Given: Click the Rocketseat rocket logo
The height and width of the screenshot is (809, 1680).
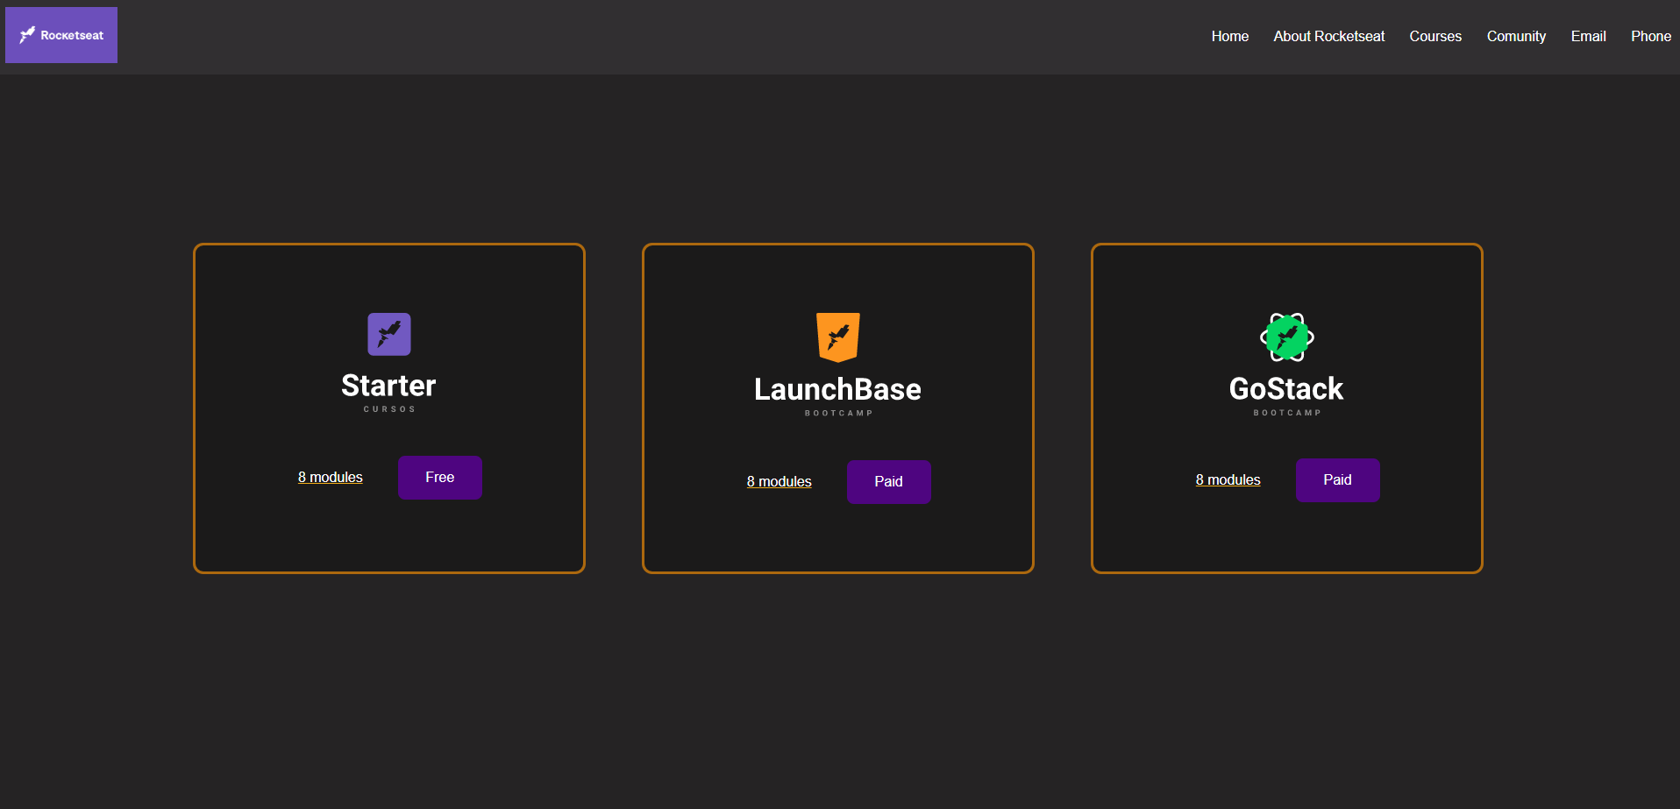Looking at the screenshot, I should pos(26,33).
